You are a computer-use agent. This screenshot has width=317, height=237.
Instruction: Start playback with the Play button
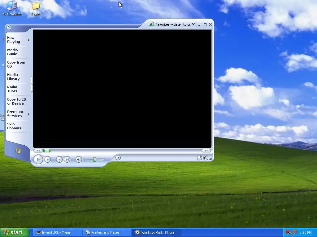(38, 160)
